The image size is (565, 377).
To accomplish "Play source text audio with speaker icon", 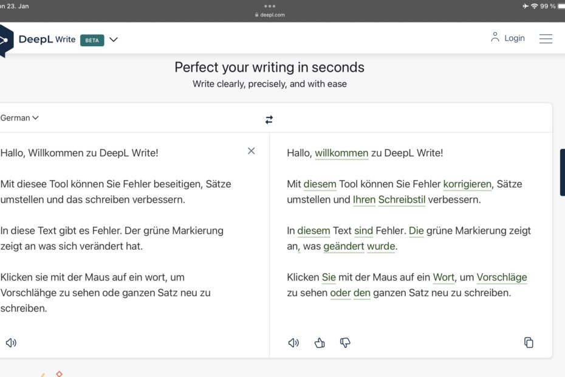I will pyautogui.click(x=11, y=342).
